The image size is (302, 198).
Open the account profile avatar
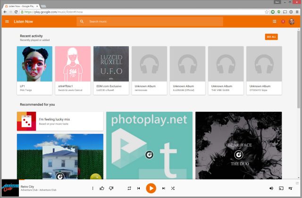pyautogui.click(x=292, y=21)
